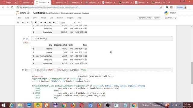Save notebook with the floppy disk icon
193x108 pixels.
point(18,22)
